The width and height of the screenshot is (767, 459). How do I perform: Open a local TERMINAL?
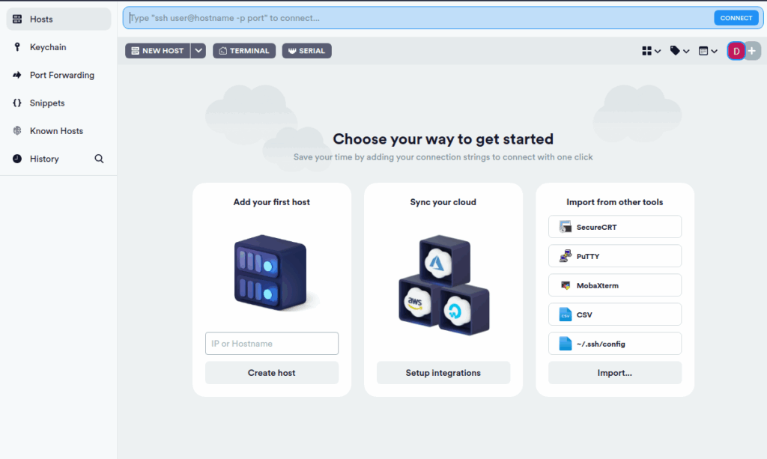coord(244,51)
